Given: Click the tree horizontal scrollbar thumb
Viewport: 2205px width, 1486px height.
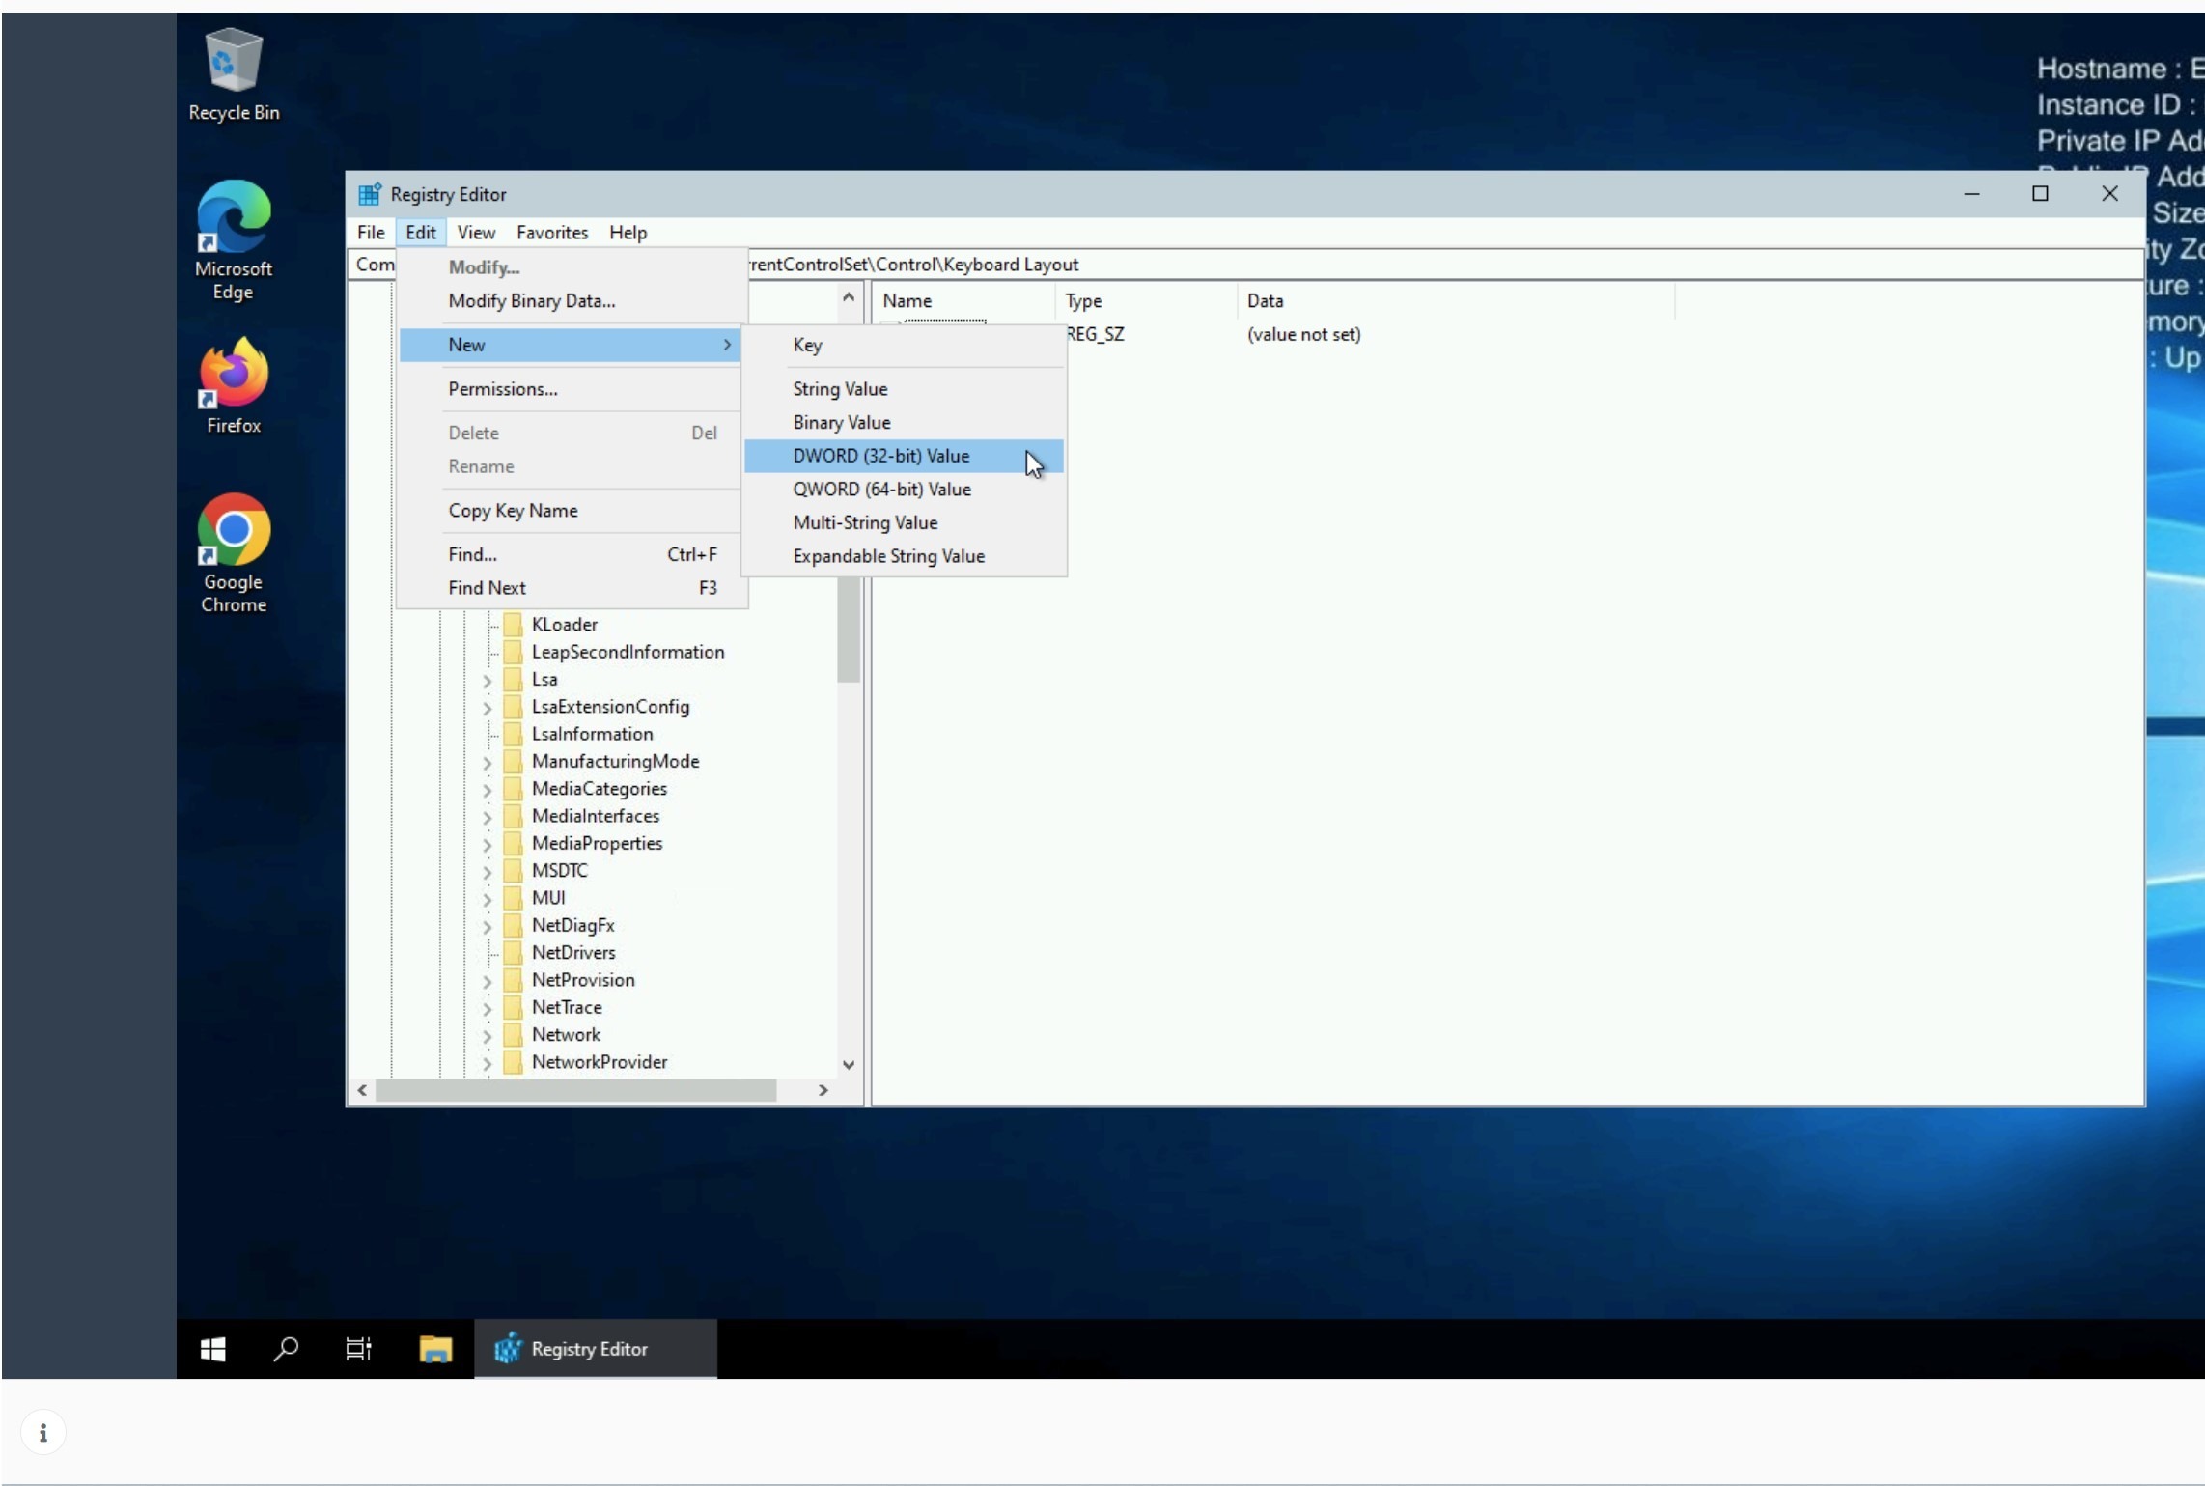Looking at the screenshot, I should [x=575, y=1090].
